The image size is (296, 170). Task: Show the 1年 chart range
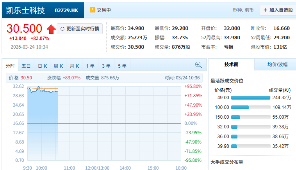[x=90, y=66]
